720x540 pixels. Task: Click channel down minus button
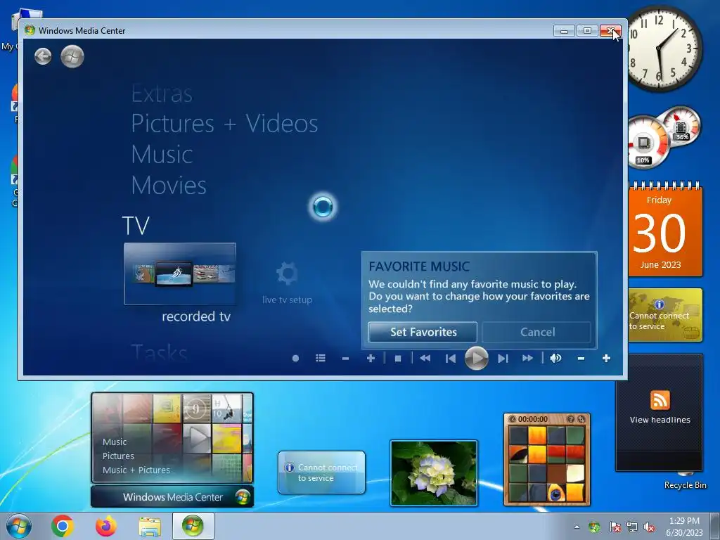[x=346, y=358]
